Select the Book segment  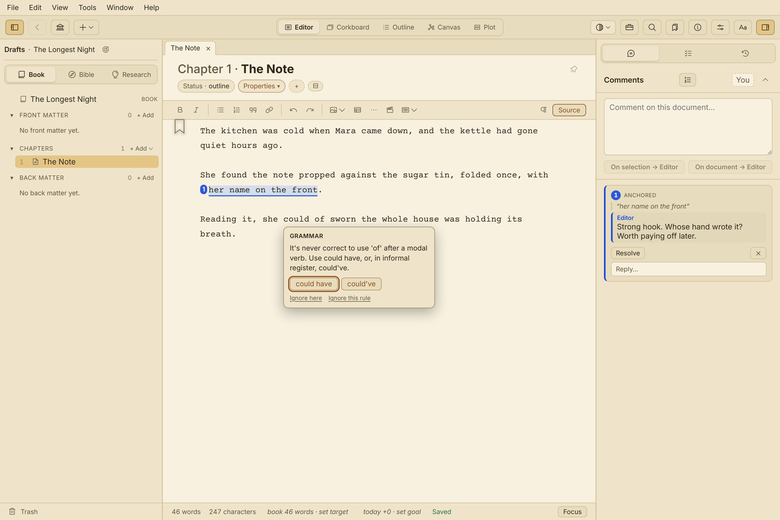31,75
